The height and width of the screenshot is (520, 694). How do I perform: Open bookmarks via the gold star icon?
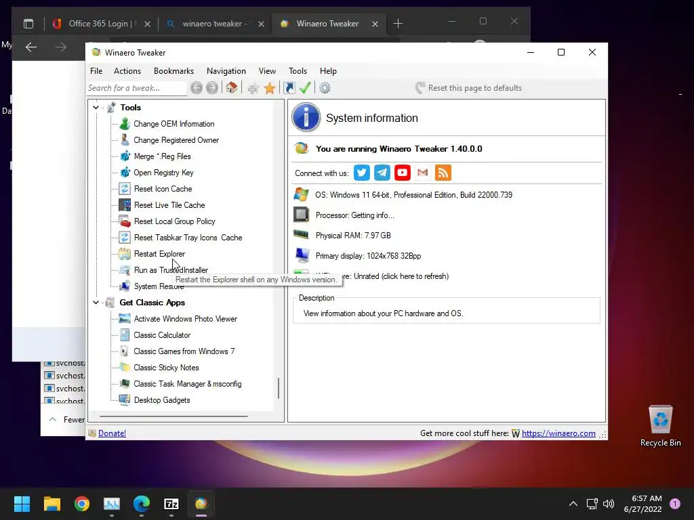point(270,88)
